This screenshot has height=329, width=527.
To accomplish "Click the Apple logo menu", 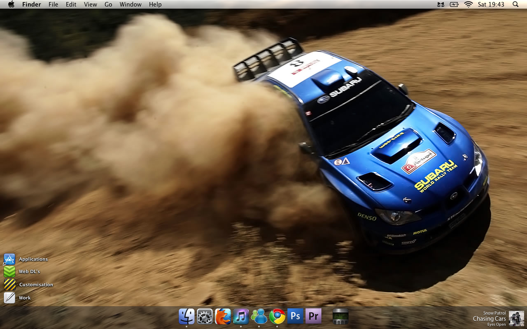I will click(x=11, y=5).
